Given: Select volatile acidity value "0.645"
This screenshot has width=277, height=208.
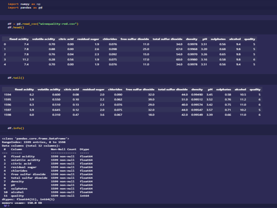Looking at the screenshot, I should (x=56, y=110).
